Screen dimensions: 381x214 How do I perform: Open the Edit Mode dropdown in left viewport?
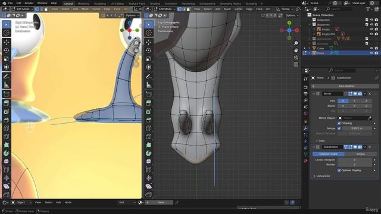click(x=22, y=9)
